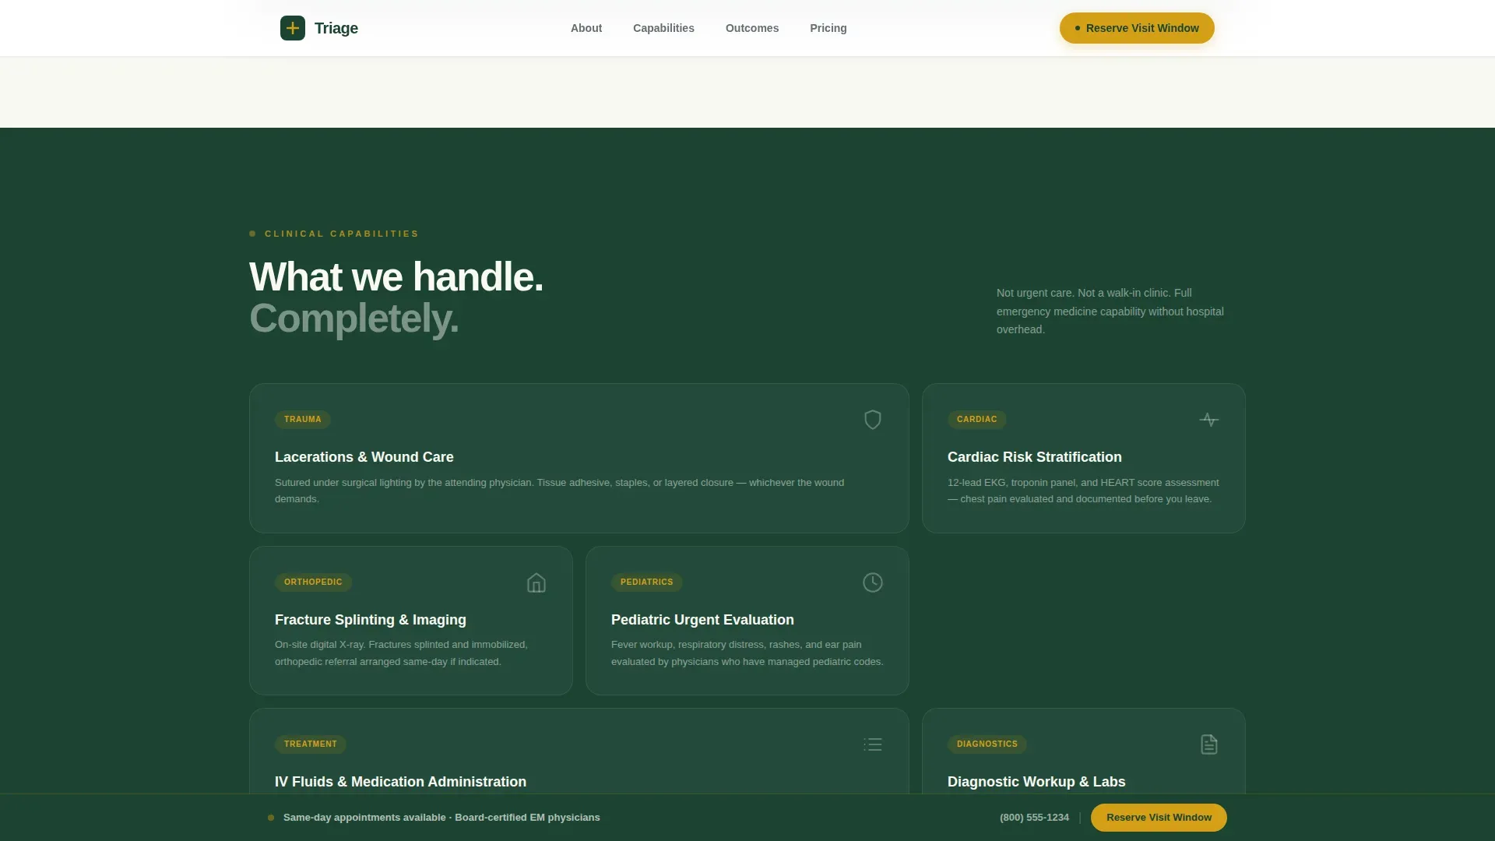This screenshot has width=1495, height=841.
Task: Click the Lacerations & Wound Care heading
Action: click(x=364, y=457)
